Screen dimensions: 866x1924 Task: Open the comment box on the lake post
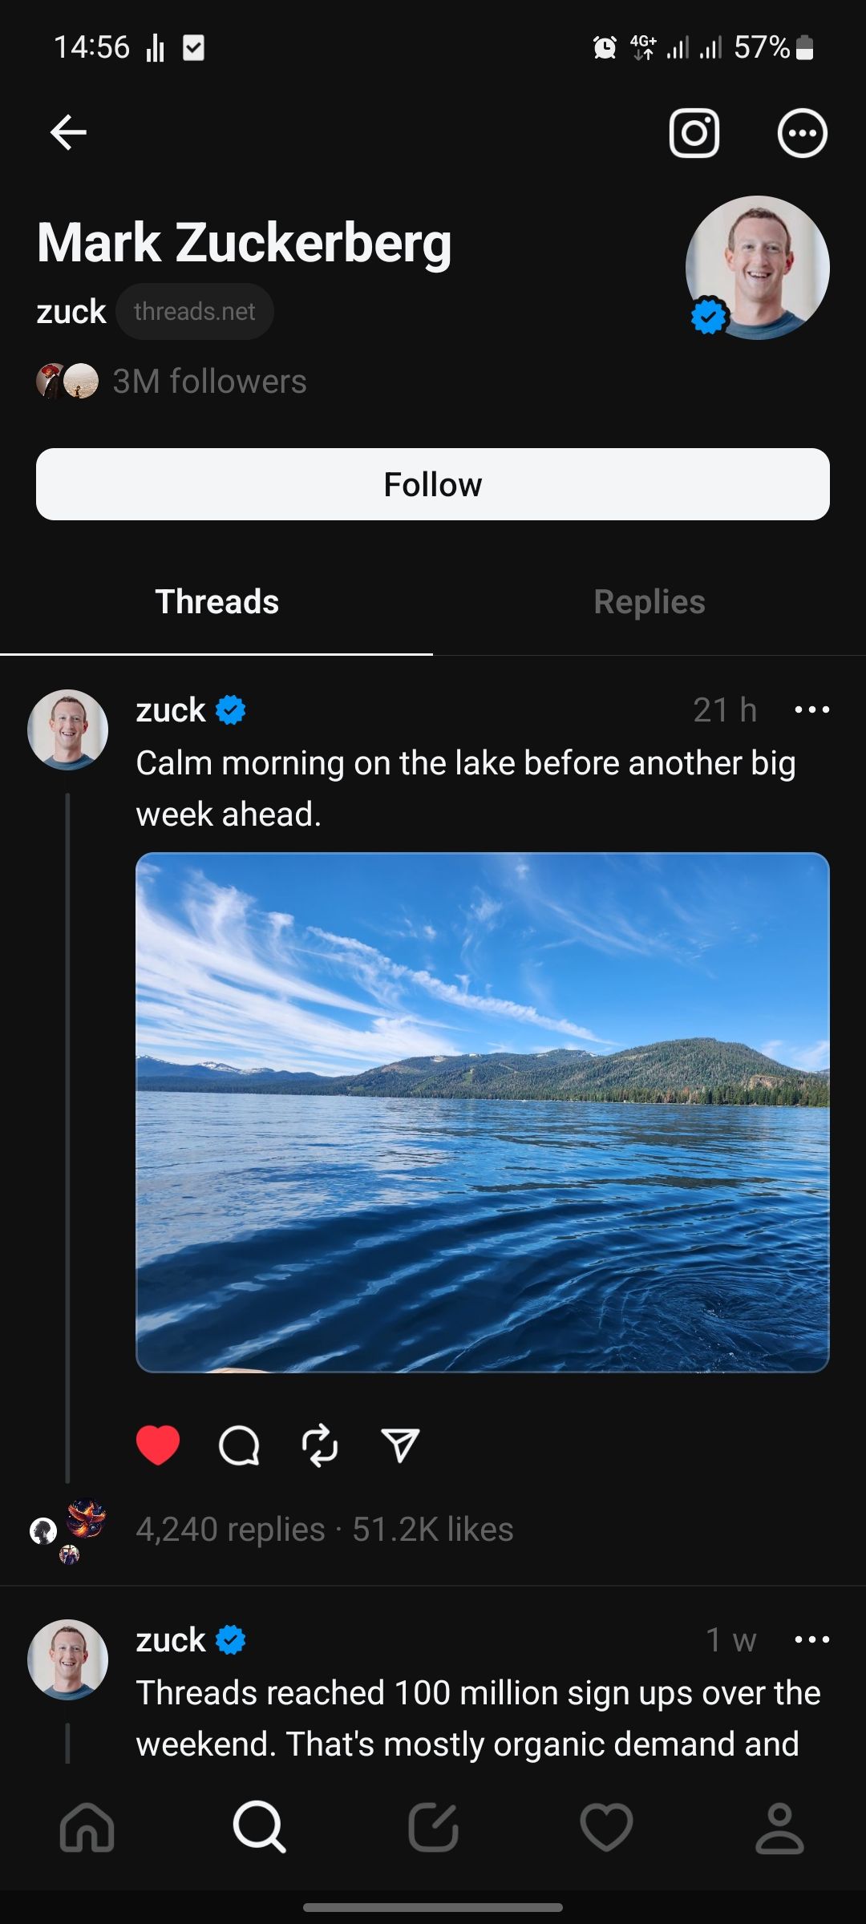click(x=239, y=1445)
